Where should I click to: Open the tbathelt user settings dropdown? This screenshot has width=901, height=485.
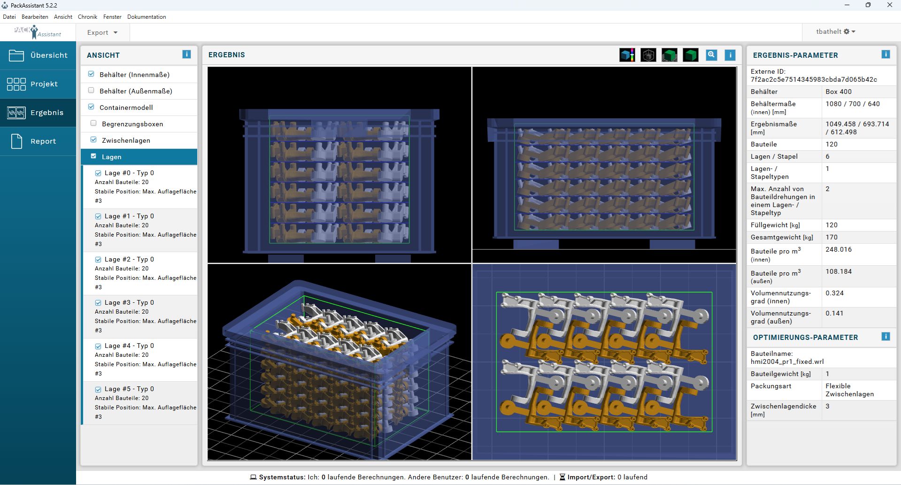tap(835, 31)
